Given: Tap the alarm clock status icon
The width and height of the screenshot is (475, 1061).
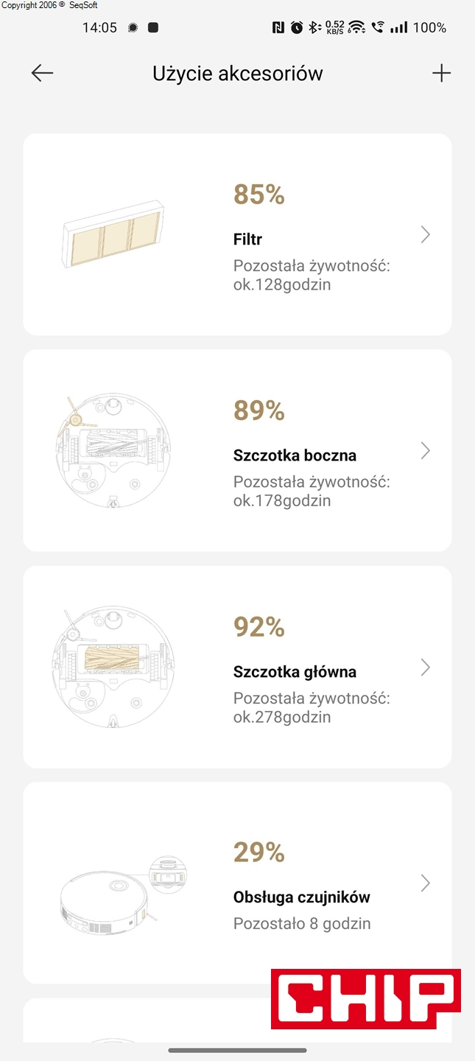Looking at the screenshot, I should coord(297,28).
